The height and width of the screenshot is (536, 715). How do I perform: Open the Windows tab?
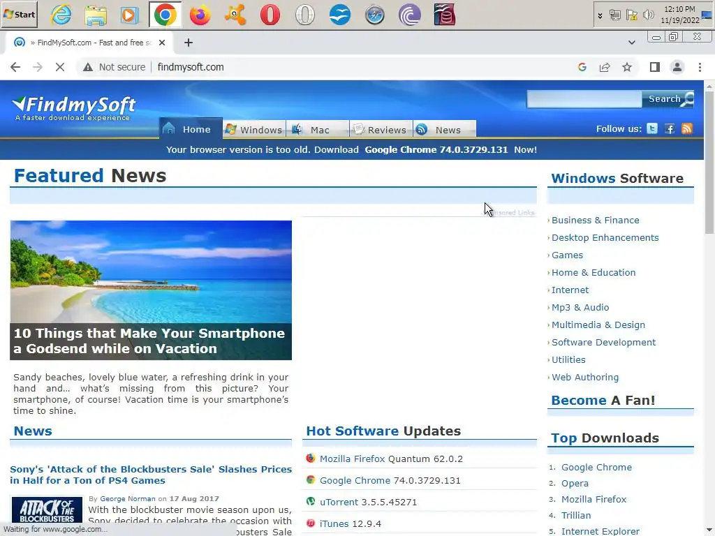tap(254, 129)
